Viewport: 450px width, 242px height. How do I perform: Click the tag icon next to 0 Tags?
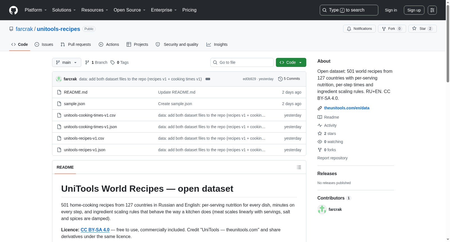tap(112, 62)
